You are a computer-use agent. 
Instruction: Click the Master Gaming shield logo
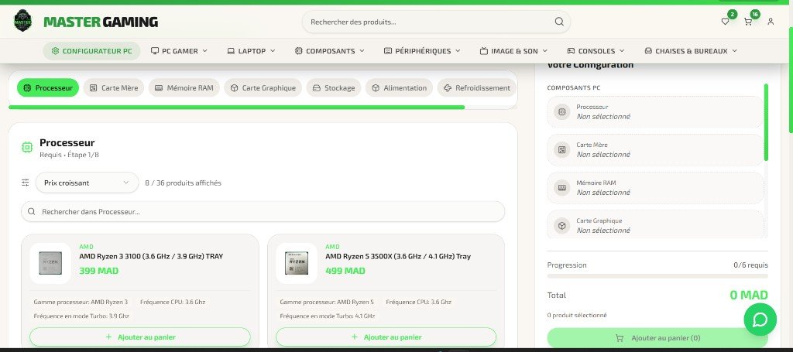tap(22, 21)
